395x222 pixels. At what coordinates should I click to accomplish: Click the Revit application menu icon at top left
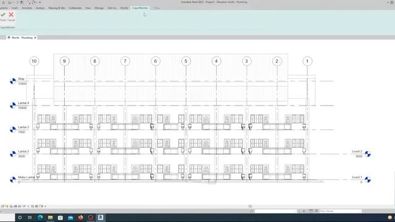3,2
